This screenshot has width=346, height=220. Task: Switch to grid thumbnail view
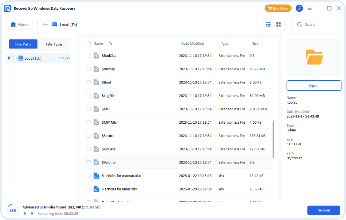click(278, 24)
